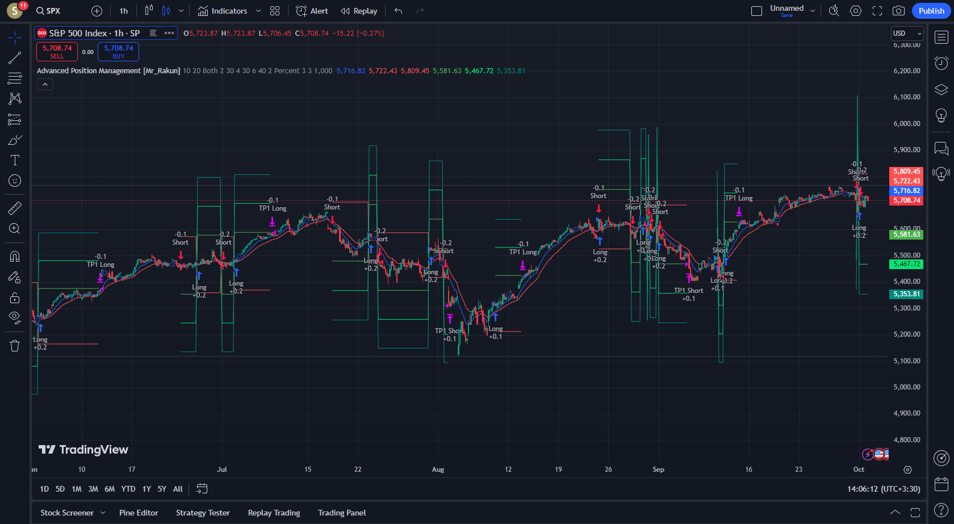Toggle magnet mode for drawings
The height and width of the screenshot is (524, 954).
[15, 256]
